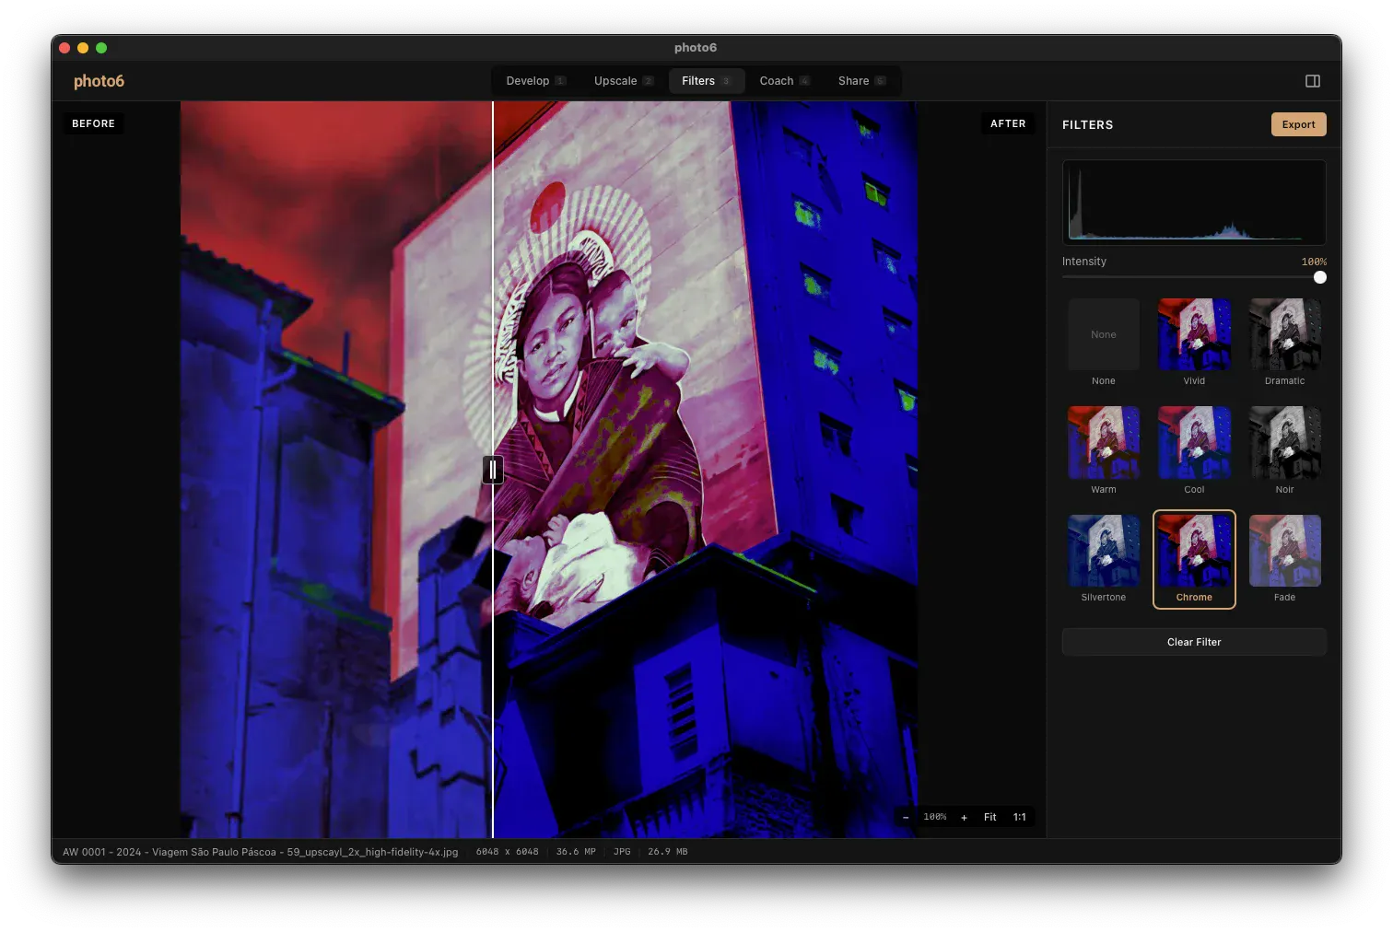Toggle the sidebar panel icon

pyautogui.click(x=1313, y=81)
